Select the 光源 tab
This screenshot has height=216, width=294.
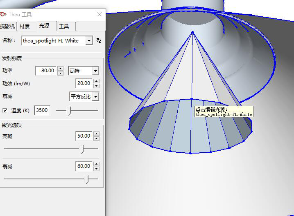point(44,26)
